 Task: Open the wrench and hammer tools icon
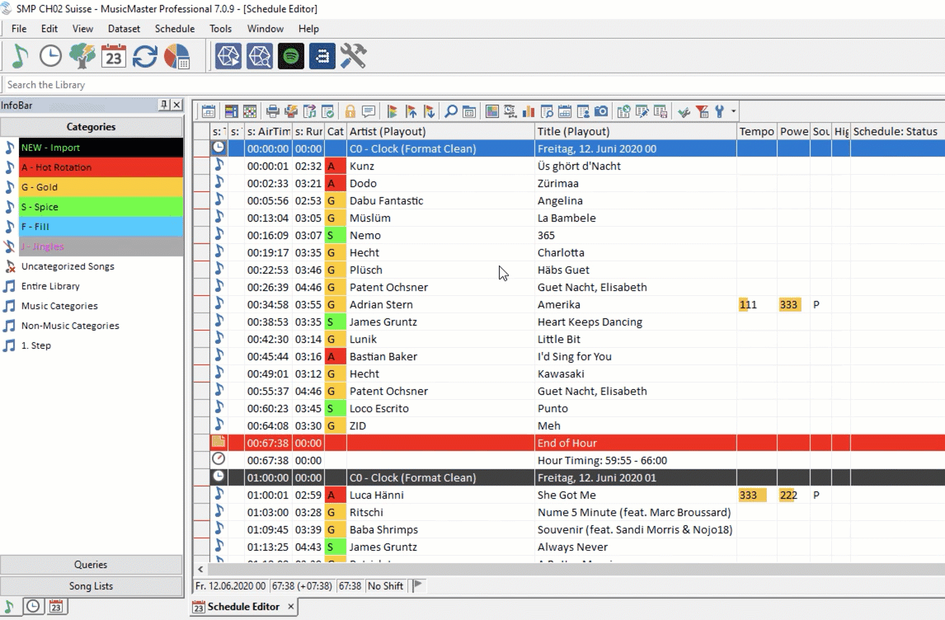(x=354, y=57)
